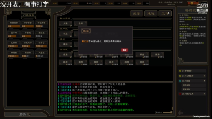Click log line 匡不寿的咳嗽治疗完毕
212x119 pixels.
90,98
